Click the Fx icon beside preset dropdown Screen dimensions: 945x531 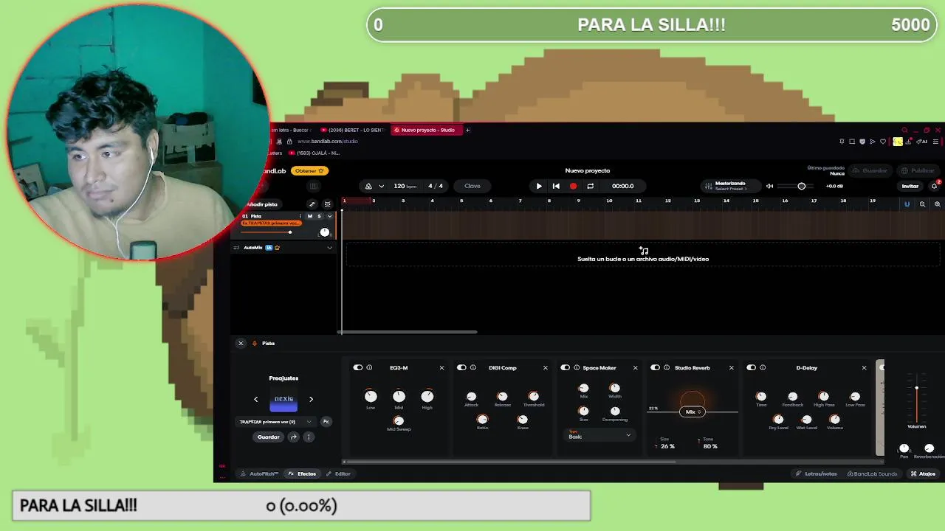326,422
